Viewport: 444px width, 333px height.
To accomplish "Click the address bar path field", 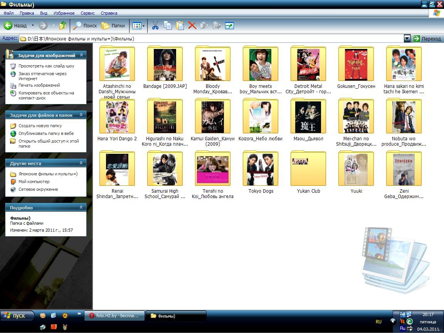I will coord(211,39).
